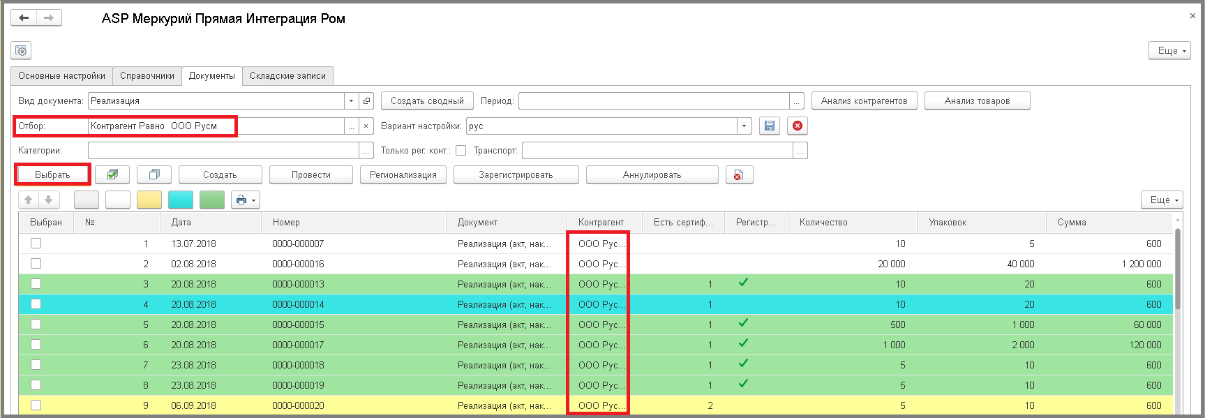Check the box for document 0000-000015
The width and height of the screenshot is (1205, 418).
[x=36, y=324]
